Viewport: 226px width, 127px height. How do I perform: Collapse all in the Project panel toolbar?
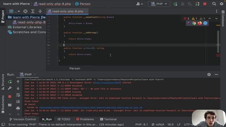pyautogui.click(x=40, y=11)
